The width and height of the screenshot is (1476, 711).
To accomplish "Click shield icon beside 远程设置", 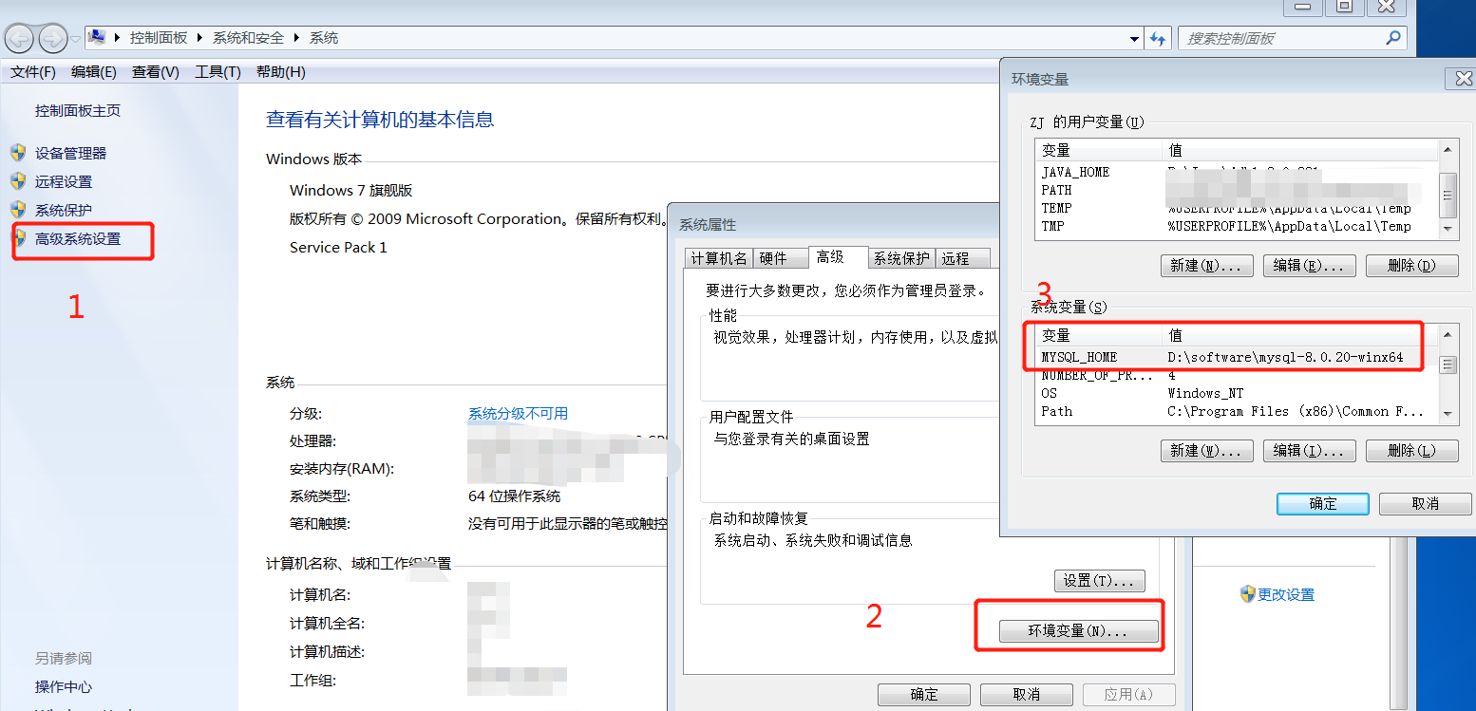I will click(x=18, y=180).
